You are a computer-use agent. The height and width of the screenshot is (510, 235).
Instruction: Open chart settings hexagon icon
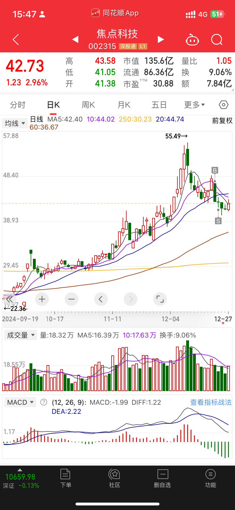pyautogui.click(x=224, y=105)
